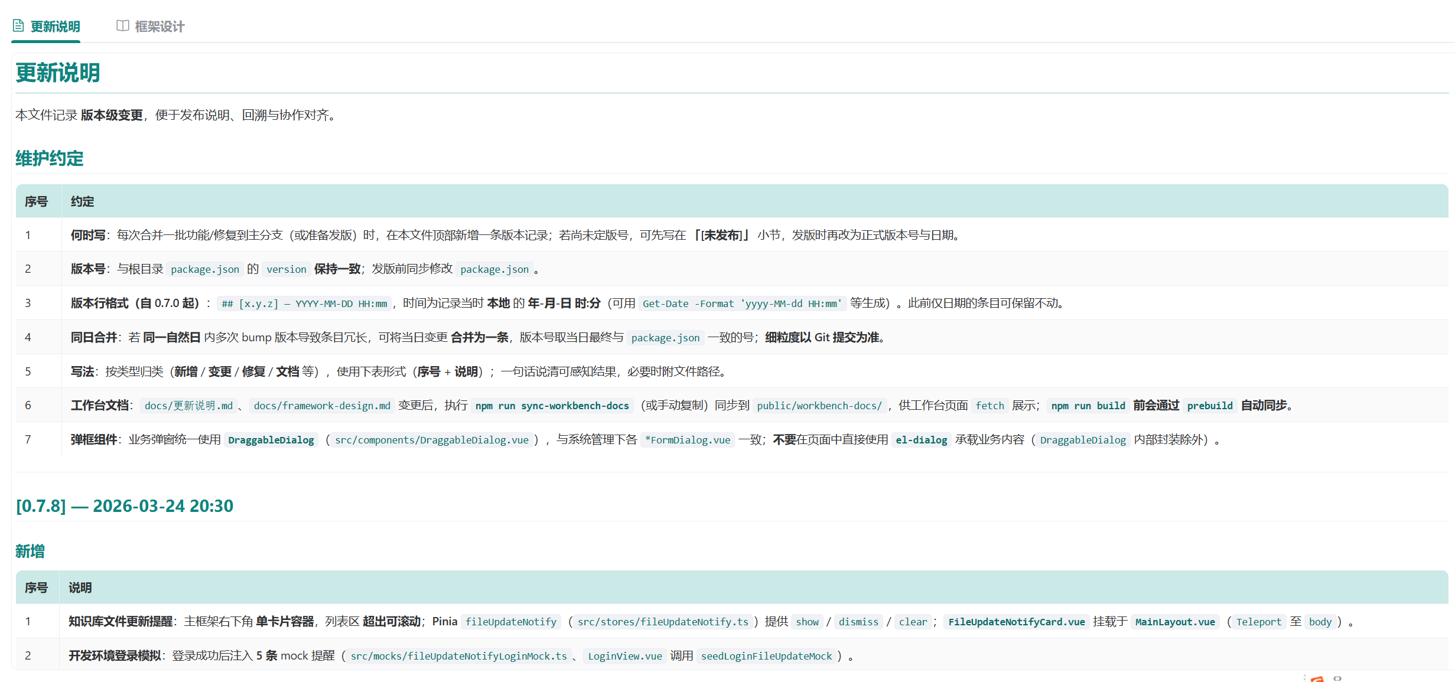Click the [0.7.8] — 2026-03-24 20:30 version heading
Screen dimensions: 1455x682
(125, 506)
